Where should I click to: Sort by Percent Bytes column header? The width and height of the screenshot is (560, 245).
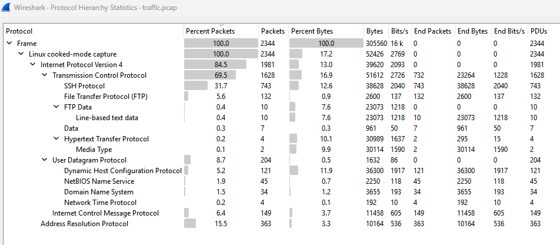point(312,31)
